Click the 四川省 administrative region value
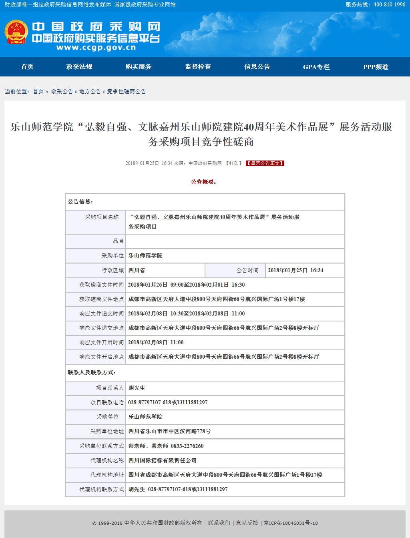Viewport: 410px width, 538px height. click(x=137, y=270)
